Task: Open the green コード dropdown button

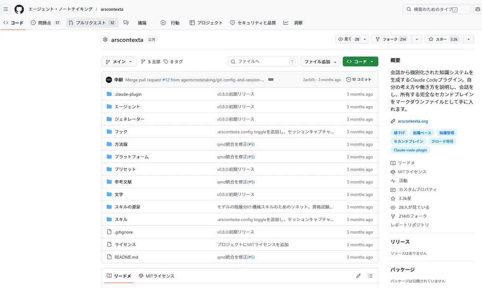Action: [360, 62]
